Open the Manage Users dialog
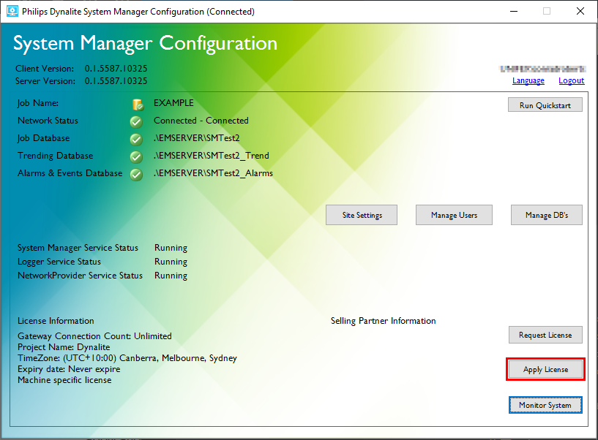This screenshot has height=440, width=598. pyautogui.click(x=454, y=215)
